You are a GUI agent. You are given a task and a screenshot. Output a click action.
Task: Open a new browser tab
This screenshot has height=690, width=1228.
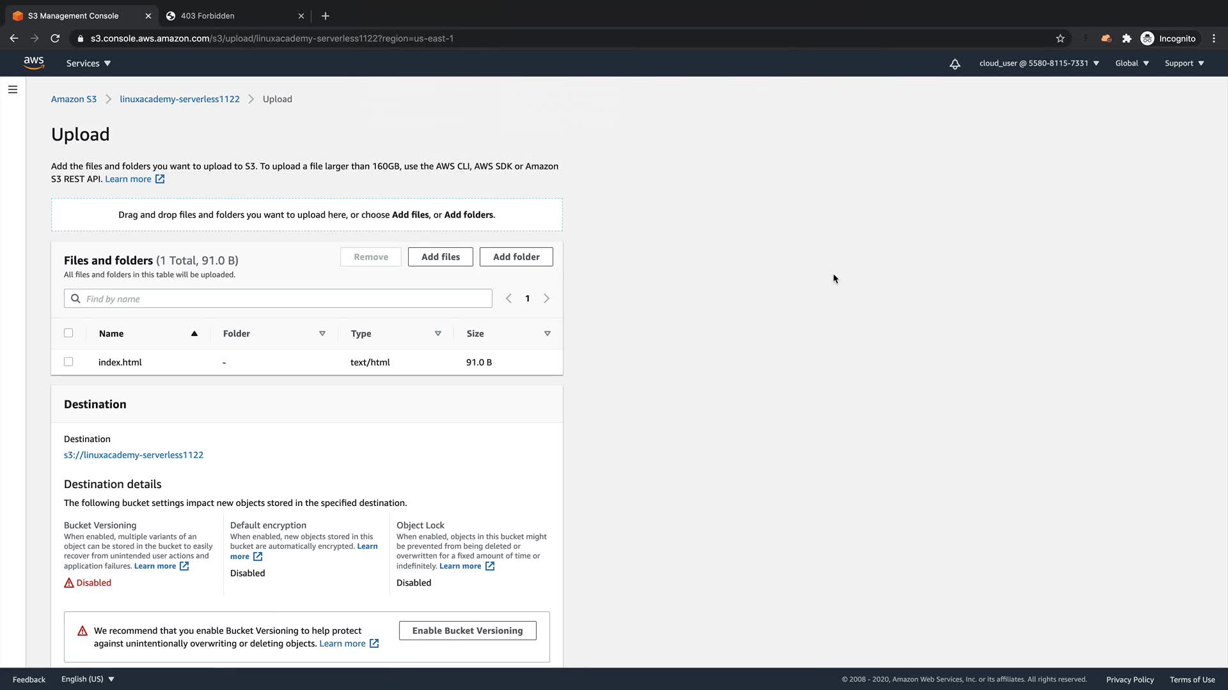[x=325, y=16]
